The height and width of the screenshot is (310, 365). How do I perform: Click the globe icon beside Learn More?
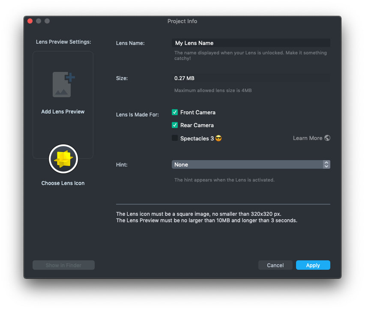click(x=327, y=138)
